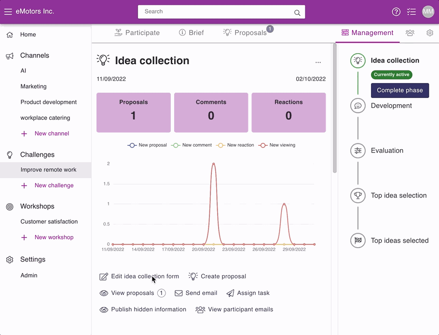Click the Evaluation phase sliders icon

click(358, 151)
